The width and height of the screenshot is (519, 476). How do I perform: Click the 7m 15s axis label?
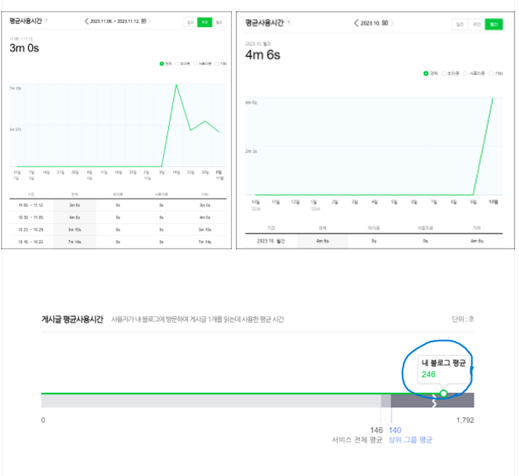(x=15, y=88)
